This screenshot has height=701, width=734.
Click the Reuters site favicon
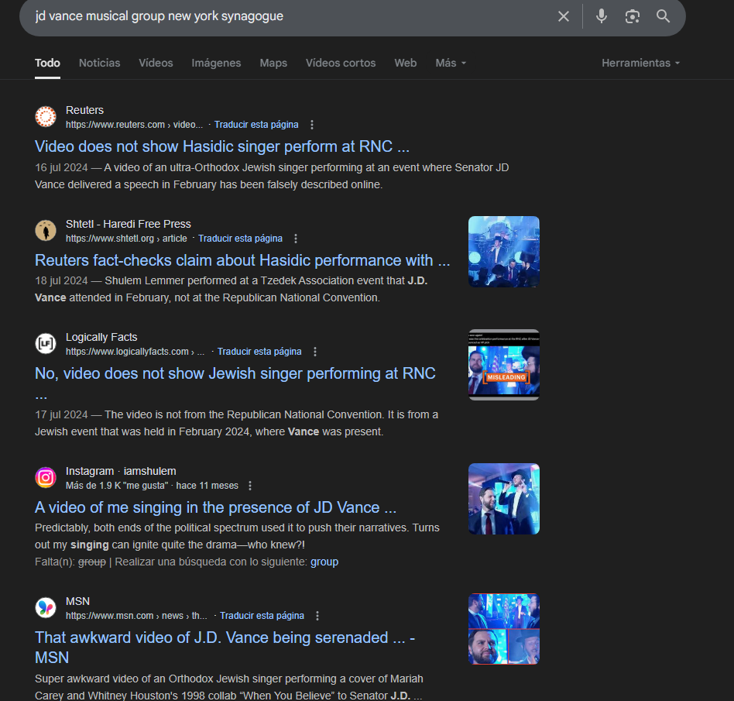(46, 117)
